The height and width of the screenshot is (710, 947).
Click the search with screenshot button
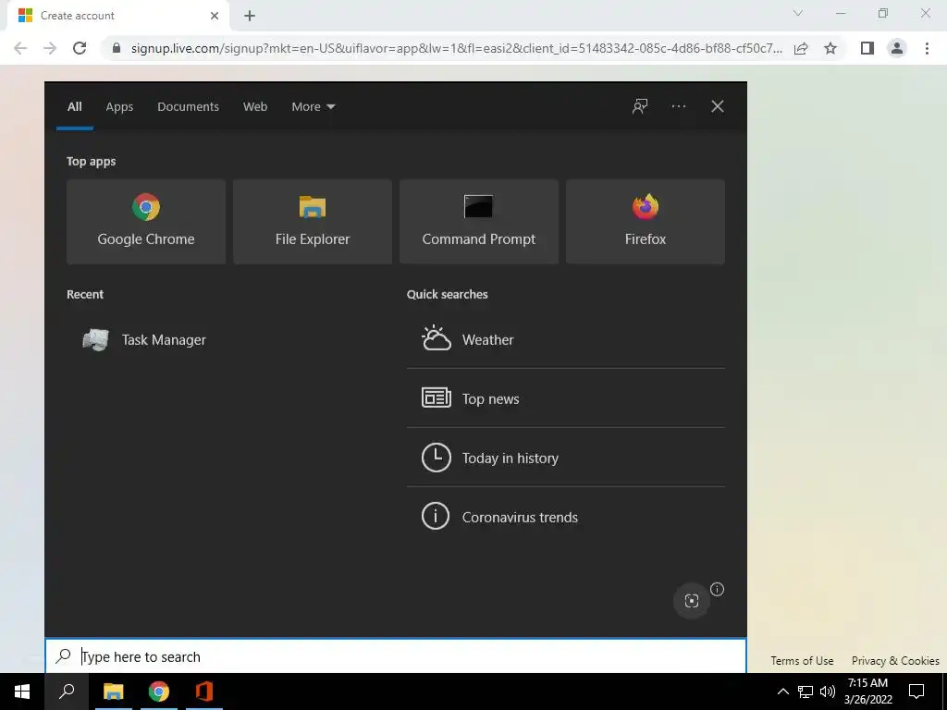tap(692, 601)
